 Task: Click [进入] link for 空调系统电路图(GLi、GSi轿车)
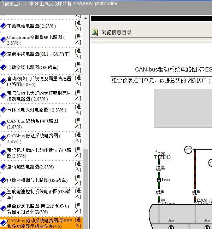[x=78, y=54]
